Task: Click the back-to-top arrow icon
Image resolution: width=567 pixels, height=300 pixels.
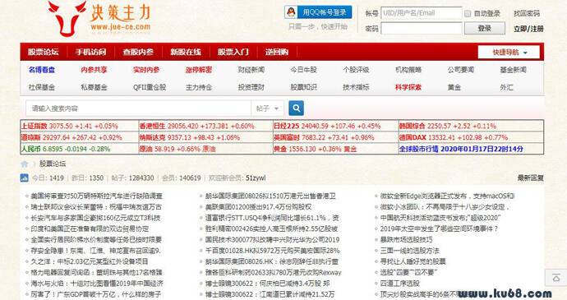Action: [x=556, y=278]
